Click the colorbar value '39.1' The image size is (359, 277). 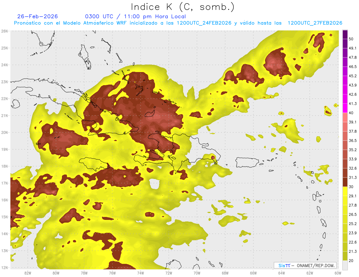point(352,122)
